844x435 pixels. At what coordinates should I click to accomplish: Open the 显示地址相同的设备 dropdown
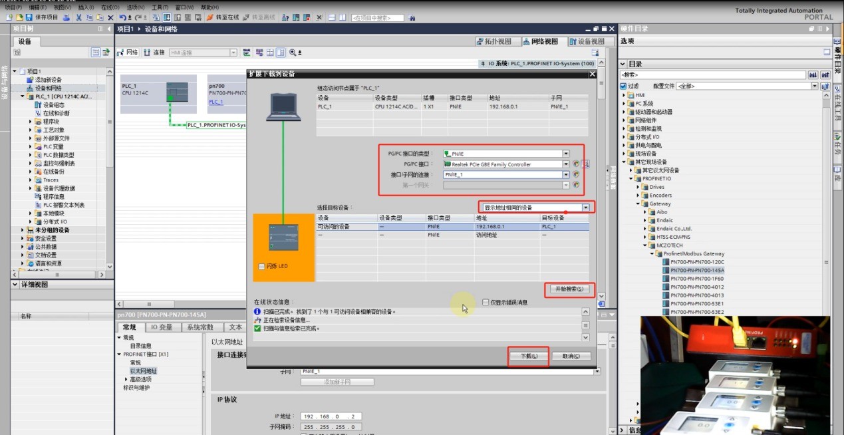coord(585,208)
